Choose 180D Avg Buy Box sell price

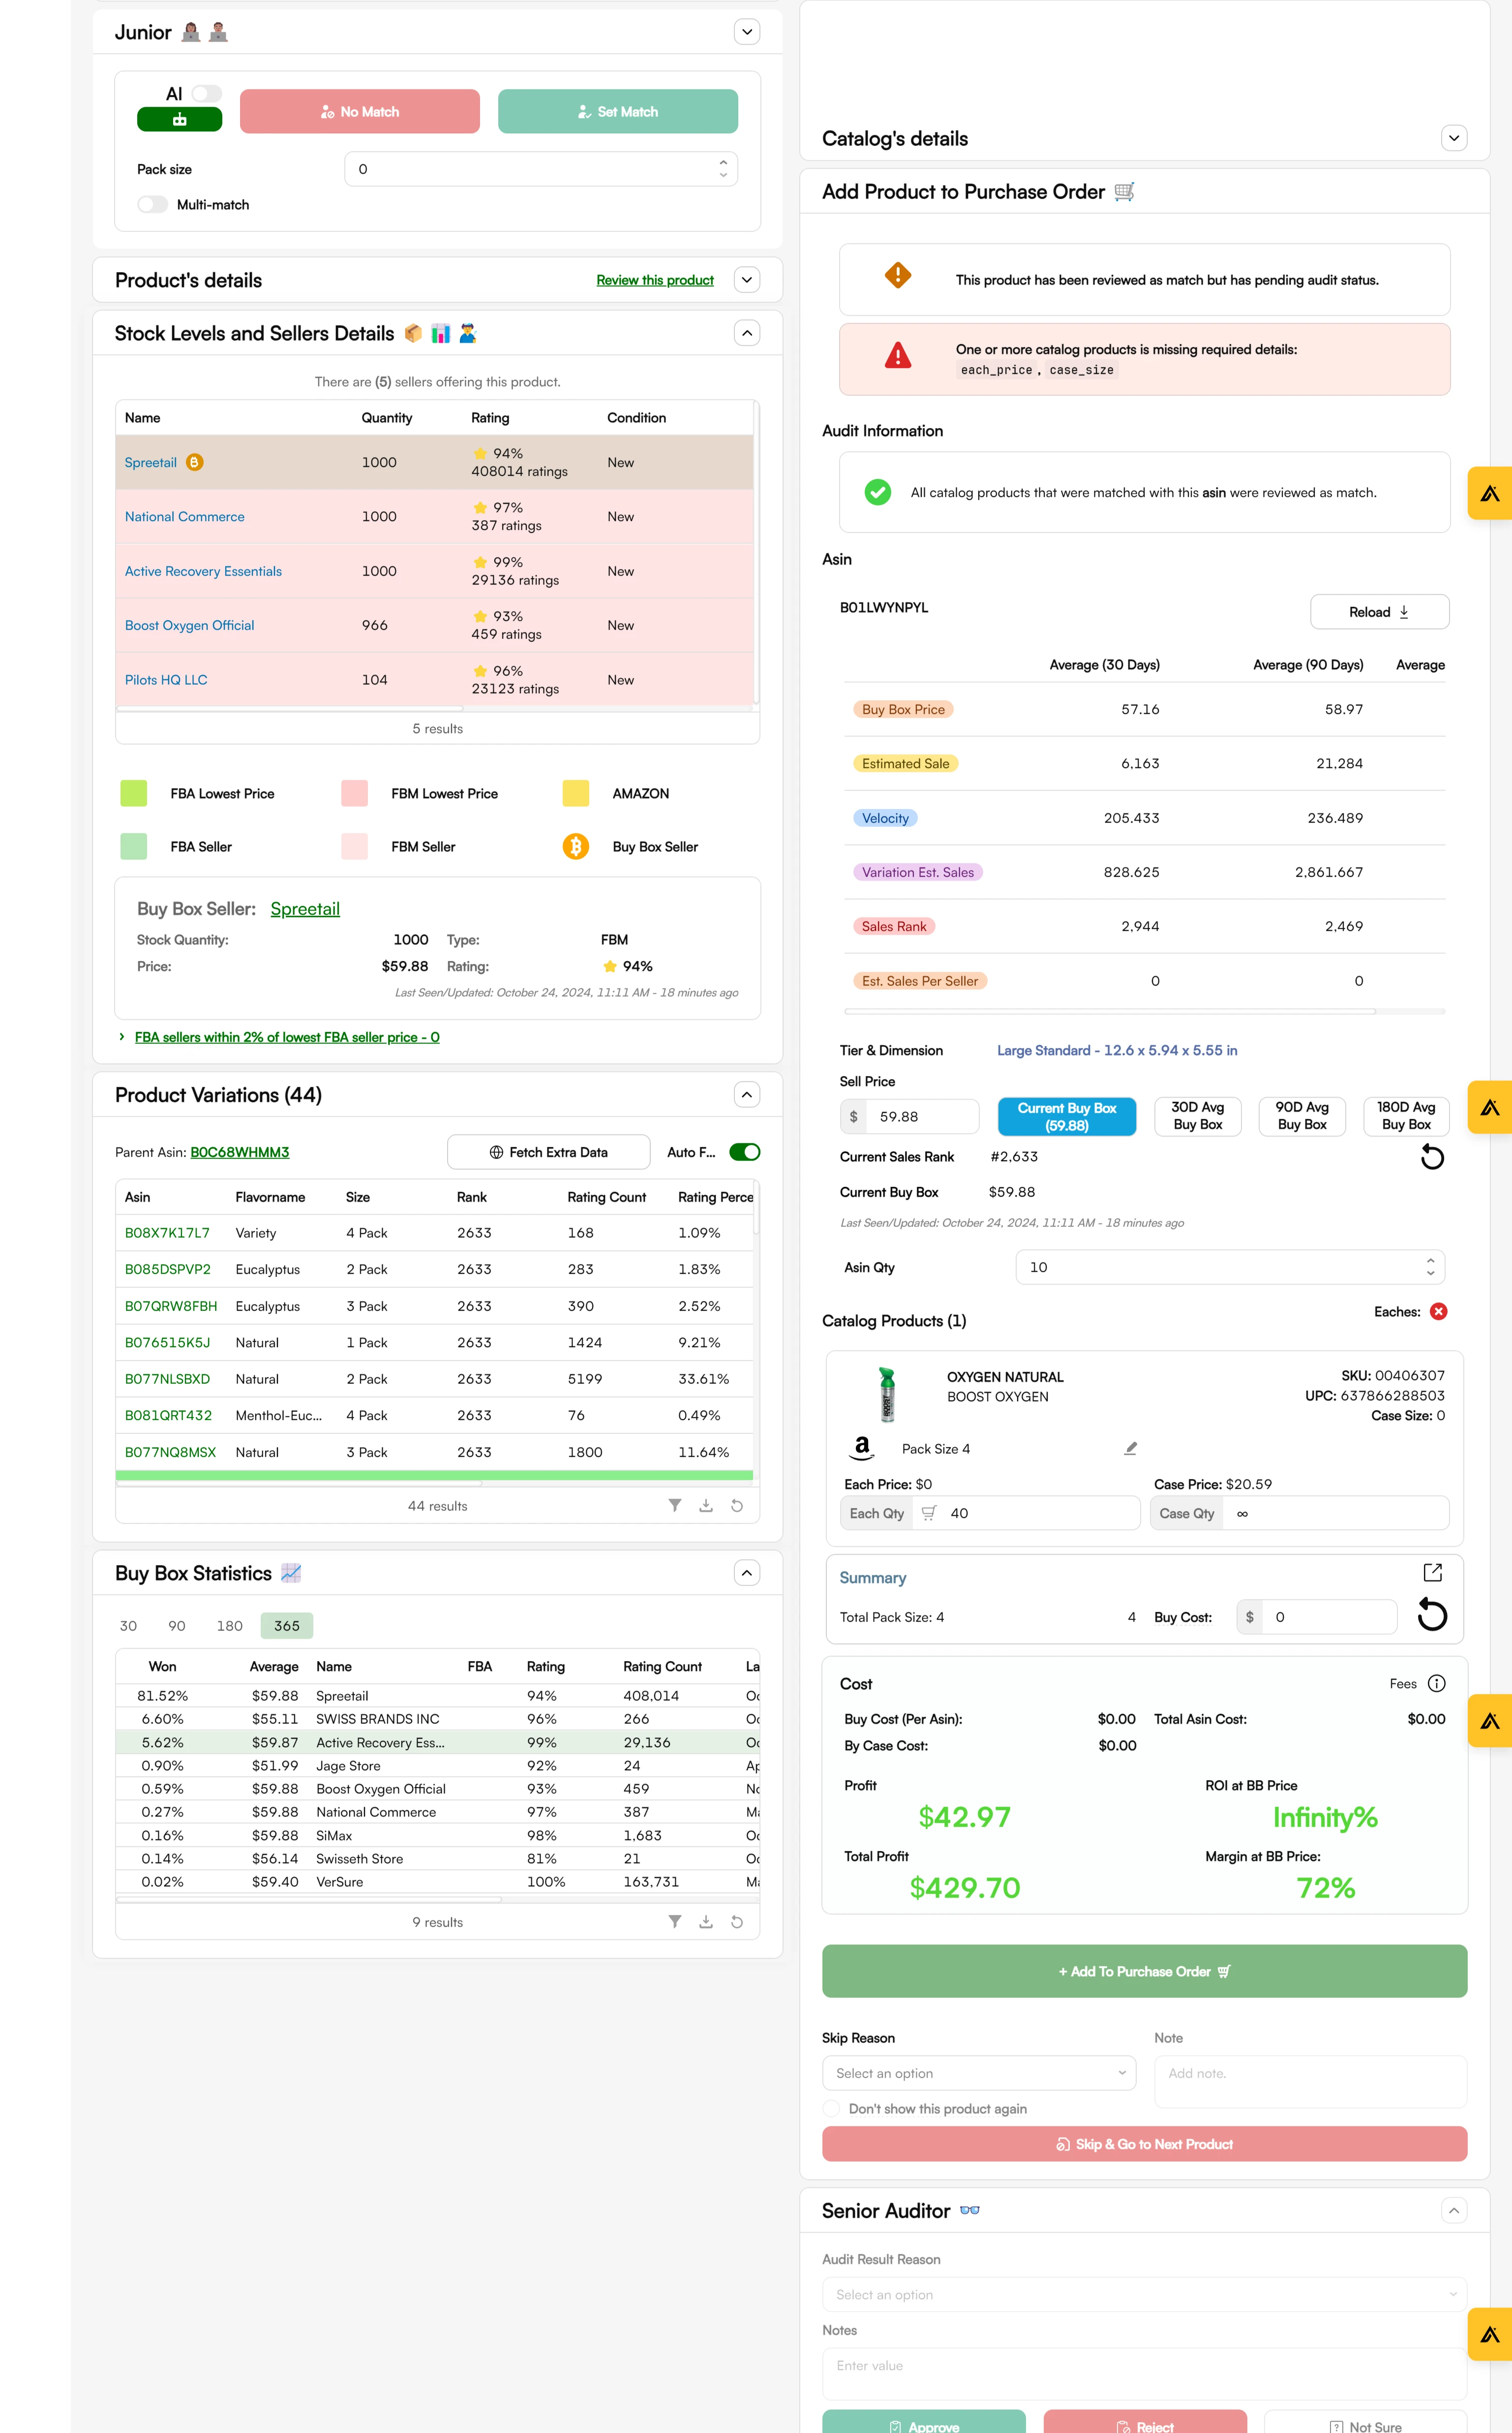click(x=1406, y=1116)
